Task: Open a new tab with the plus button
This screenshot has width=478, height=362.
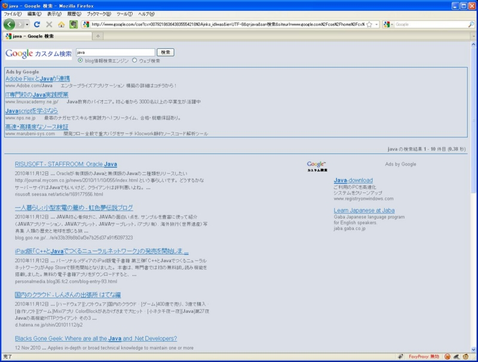Action: pos(98,36)
